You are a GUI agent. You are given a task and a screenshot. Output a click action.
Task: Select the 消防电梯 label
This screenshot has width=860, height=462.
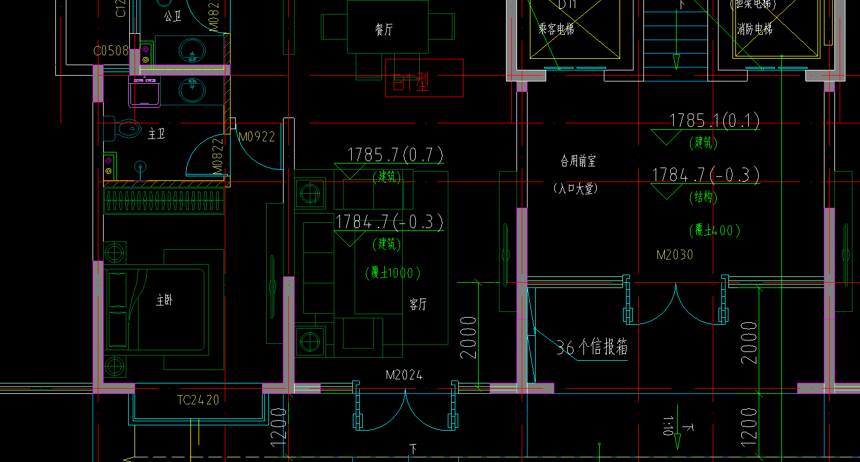tap(755, 29)
